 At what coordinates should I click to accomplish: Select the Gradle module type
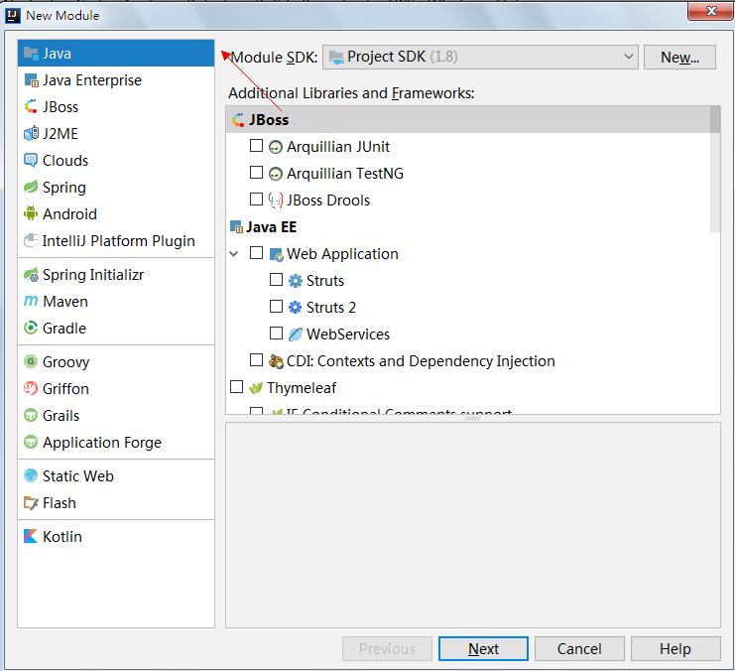116,328
